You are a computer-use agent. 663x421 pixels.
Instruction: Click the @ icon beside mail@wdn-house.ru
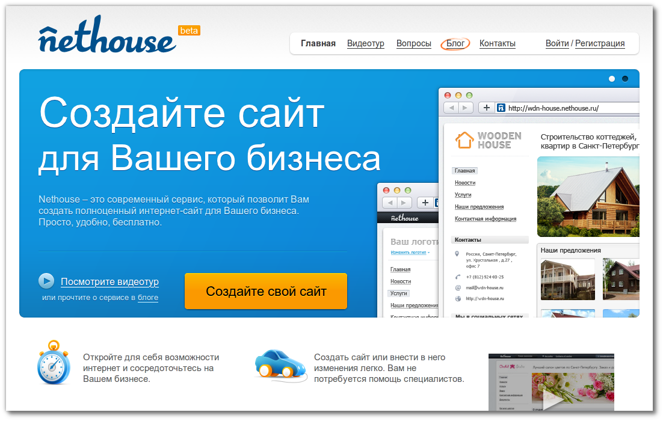(x=457, y=288)
